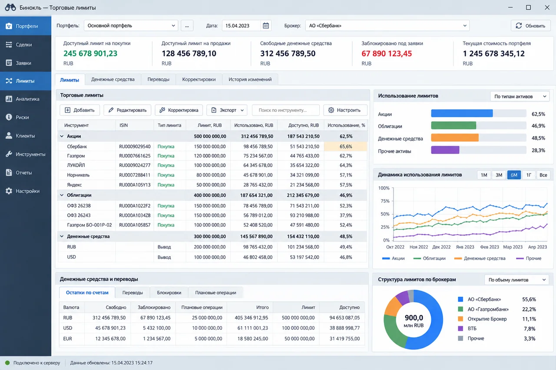This screenshot has height=370, width=556.
Task: Open Настроить table settings
Action: (345, 110)
